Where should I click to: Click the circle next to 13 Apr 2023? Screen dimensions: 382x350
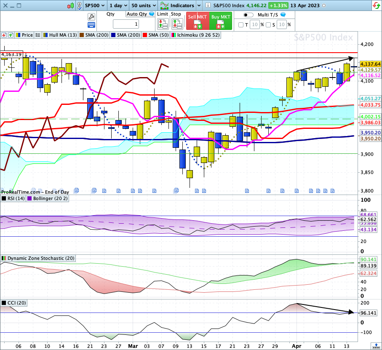click(324, 5)
